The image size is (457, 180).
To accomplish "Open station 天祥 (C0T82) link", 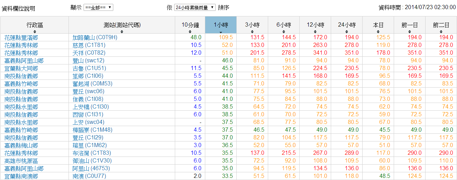I will click(x=89, y=53).
